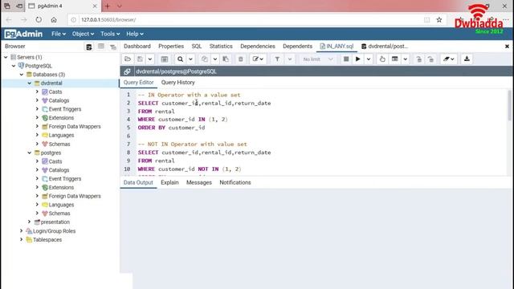This screenshot has height=289, width=514.
Task: Select the dvdrental/post... tab
Action: (385, 47)
